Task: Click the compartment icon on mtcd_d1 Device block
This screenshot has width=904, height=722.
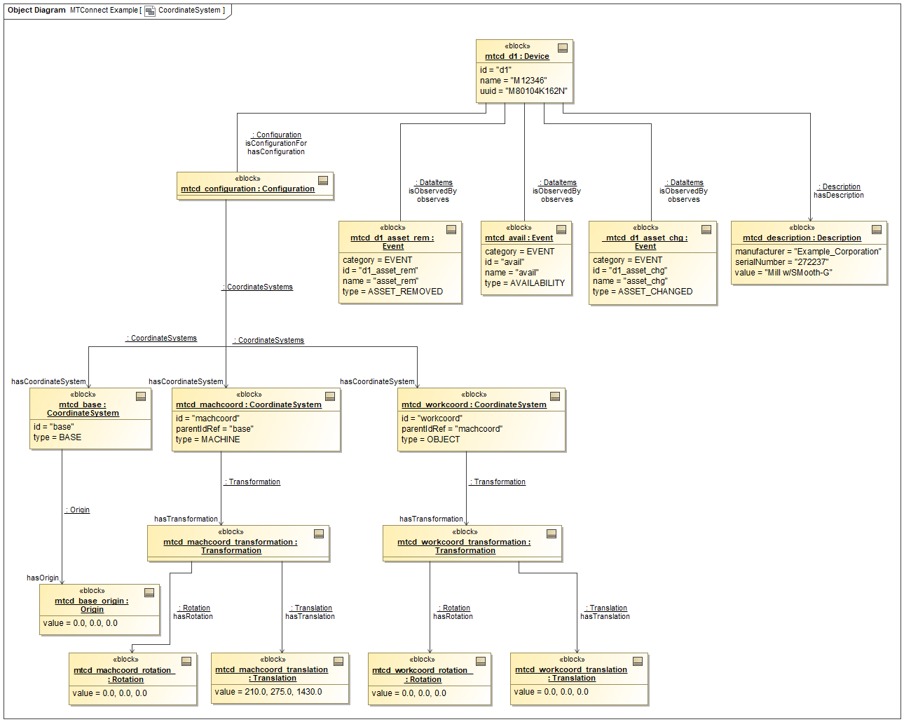Action: coord(563,48)
